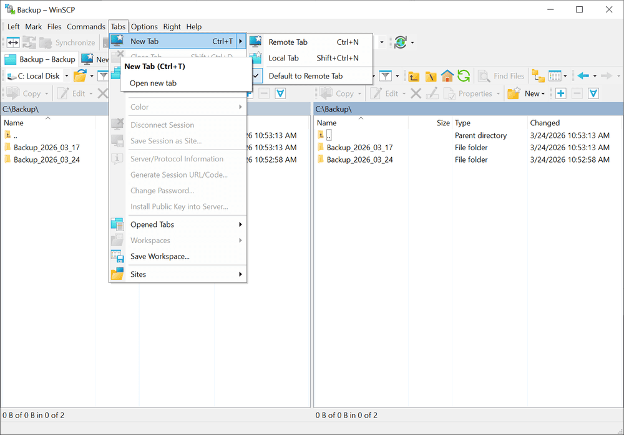
Task: Click the compare directories icon beside Synchronize
Action: [x=29, y=42]
